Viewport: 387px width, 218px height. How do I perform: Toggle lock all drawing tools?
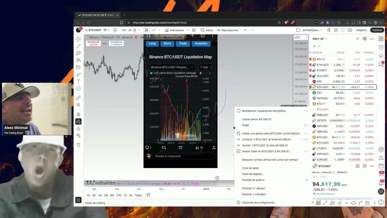[x=78, y=129]
